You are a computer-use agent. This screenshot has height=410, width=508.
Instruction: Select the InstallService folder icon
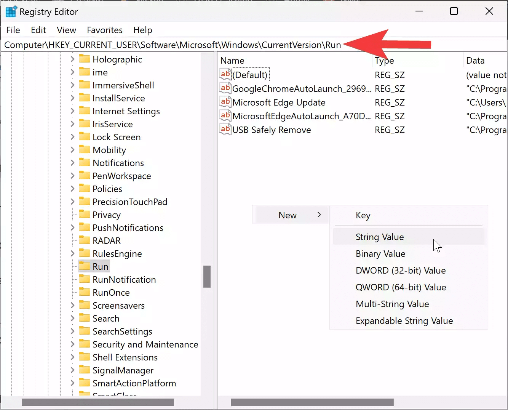coord(84,98)
